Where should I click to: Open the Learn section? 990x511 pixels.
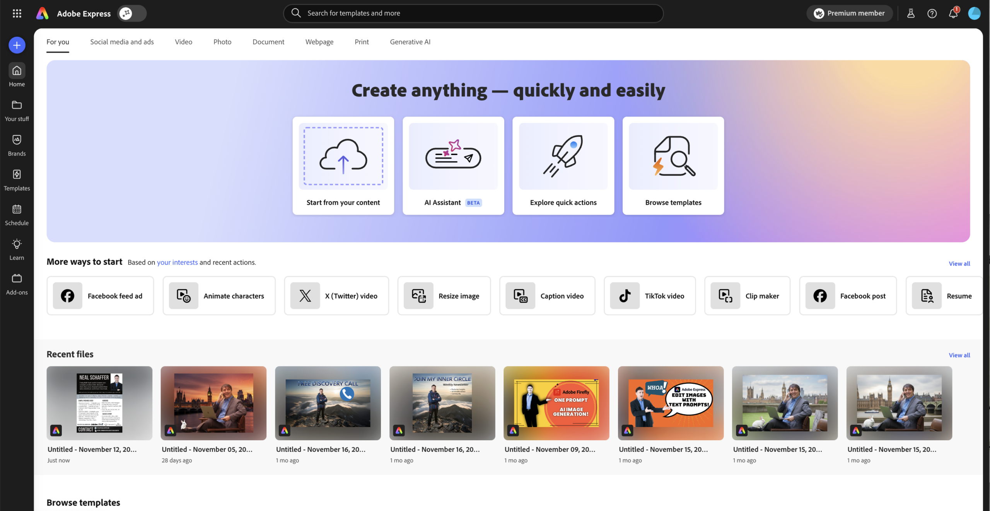pyautogui.click(x=17, y=249)
